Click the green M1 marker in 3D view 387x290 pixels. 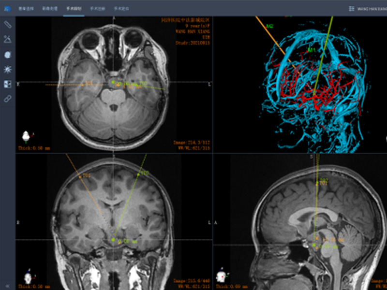[312, 50]
